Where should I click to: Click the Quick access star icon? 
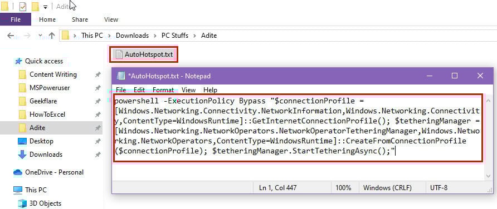(x=18, y=61)
